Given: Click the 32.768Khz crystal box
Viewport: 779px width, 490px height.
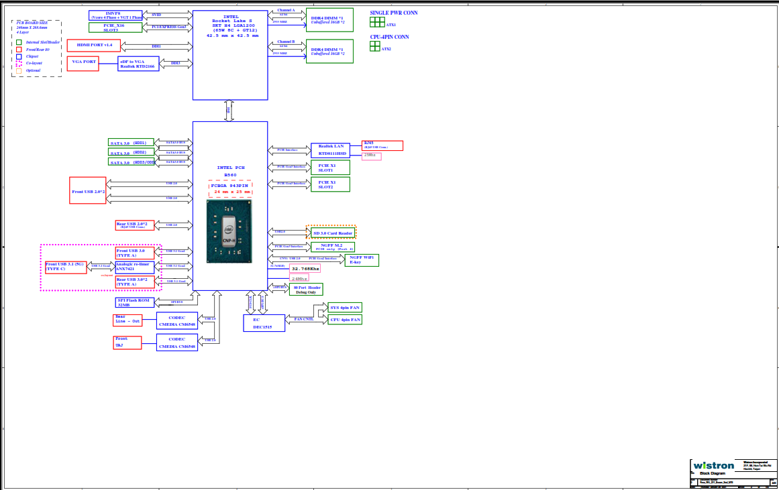Looking at the screenshot, I should click(x=305, y=269).
